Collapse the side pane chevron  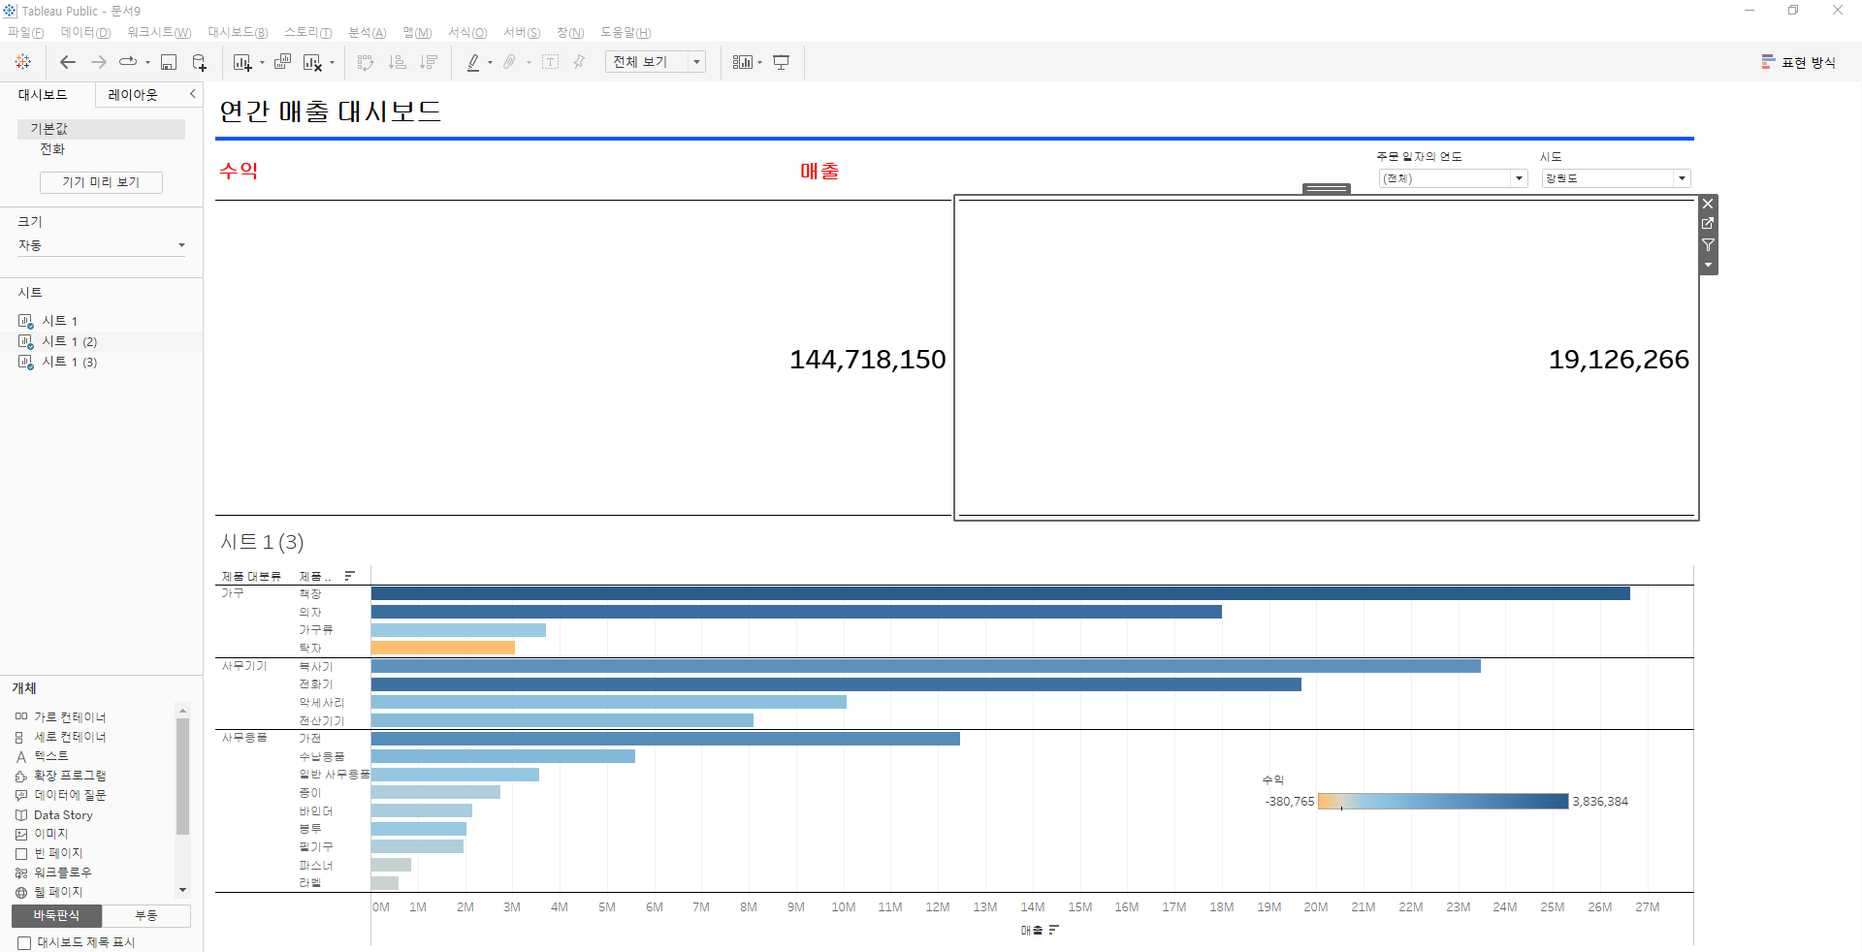pos(192,94)
